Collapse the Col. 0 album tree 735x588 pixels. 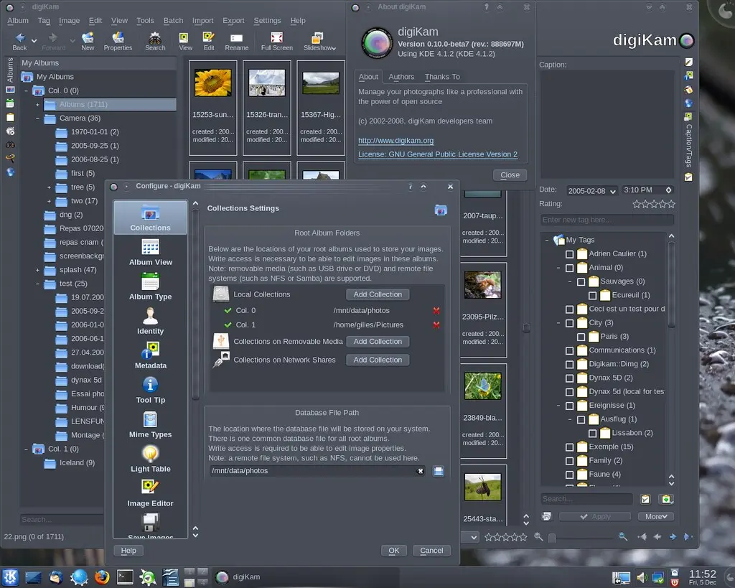tap(26, 90)
